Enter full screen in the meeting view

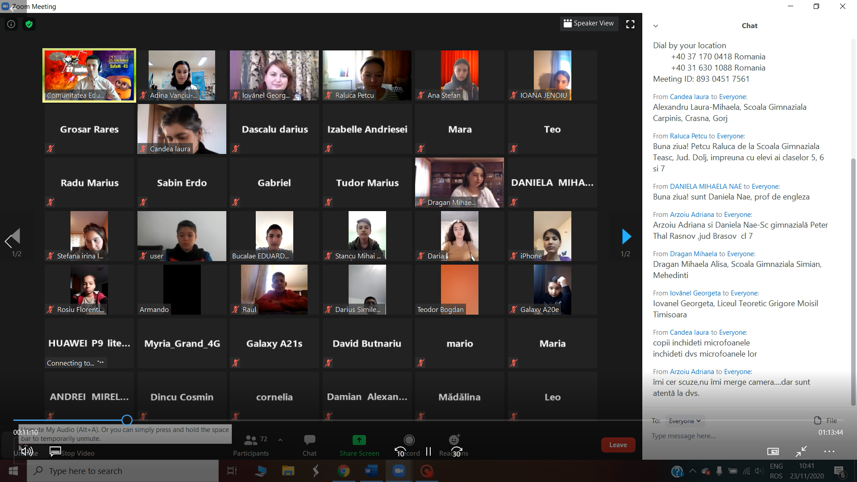630,24
